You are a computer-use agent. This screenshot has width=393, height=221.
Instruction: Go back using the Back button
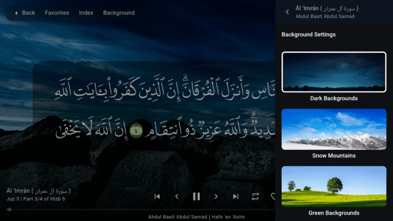pos(25,13)
